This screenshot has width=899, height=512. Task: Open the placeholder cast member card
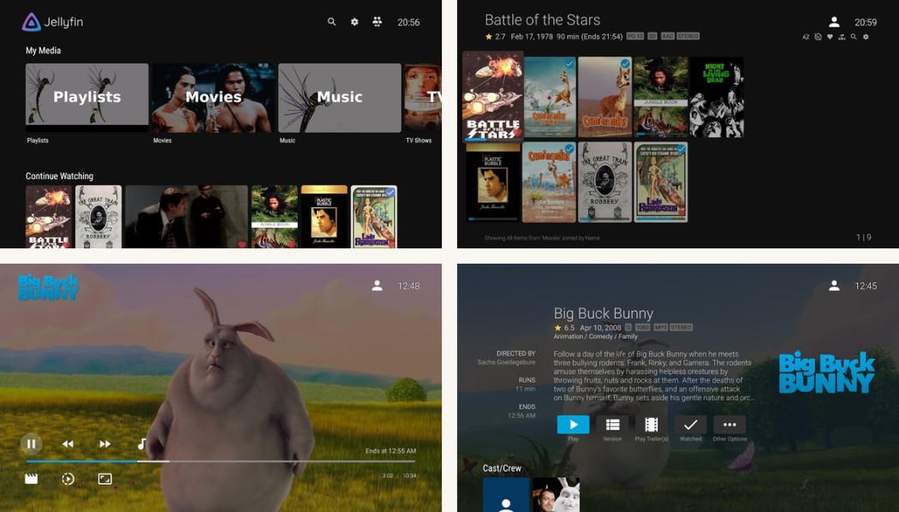[506, 496]
